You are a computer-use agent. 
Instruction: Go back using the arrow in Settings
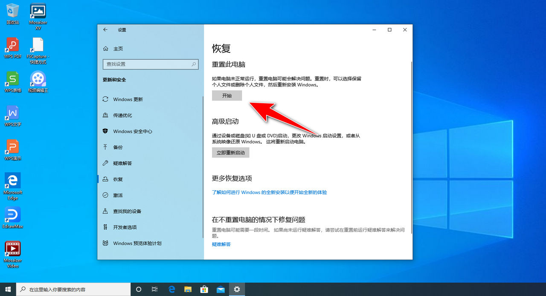coord(105,30)
